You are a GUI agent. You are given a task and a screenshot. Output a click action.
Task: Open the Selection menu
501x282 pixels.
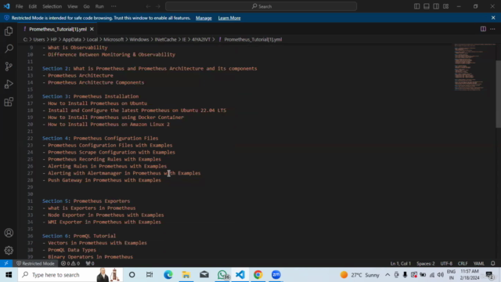[x=52, y=6]
